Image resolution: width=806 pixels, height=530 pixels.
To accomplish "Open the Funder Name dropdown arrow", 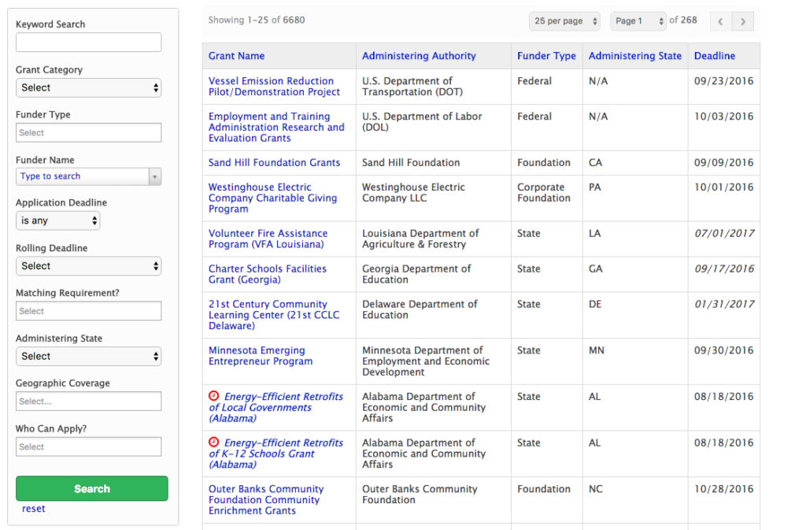I will coord(155,177).
